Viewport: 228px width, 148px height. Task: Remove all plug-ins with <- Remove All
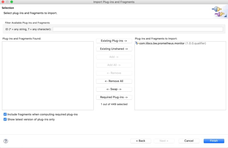pyautogui.click(x=114, y=81)
